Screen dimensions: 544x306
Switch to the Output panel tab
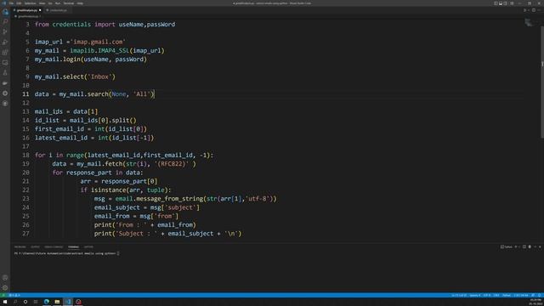pyautogui.click(x=35, y=247)
